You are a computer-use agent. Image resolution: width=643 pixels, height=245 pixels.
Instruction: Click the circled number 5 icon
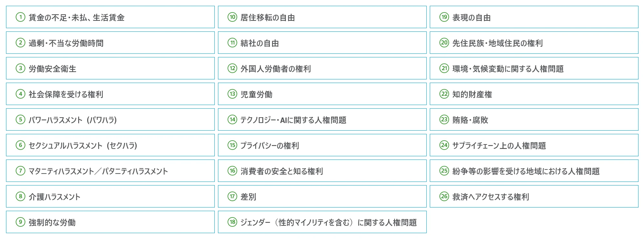pyautogui.click(x=21, y=119)
